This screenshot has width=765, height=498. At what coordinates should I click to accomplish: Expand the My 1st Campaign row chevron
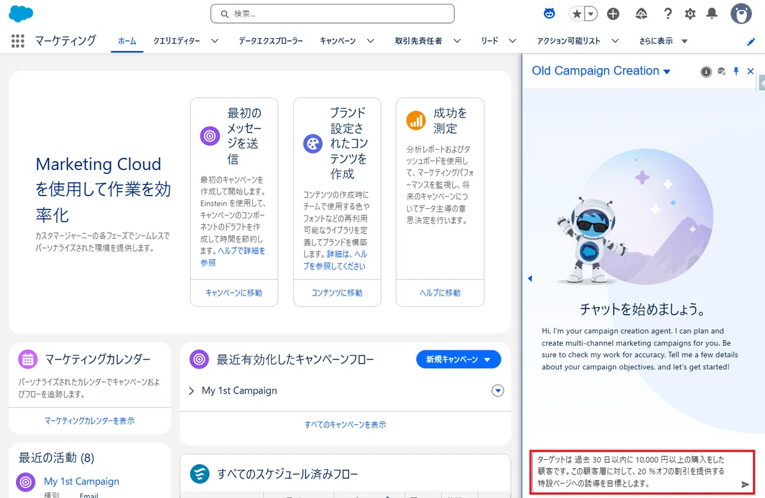(191, 391)
